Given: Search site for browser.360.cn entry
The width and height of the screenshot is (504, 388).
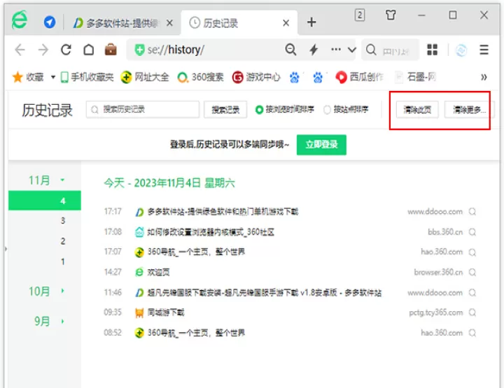Looking at the screenshot, I should click(x=472, y=273).
